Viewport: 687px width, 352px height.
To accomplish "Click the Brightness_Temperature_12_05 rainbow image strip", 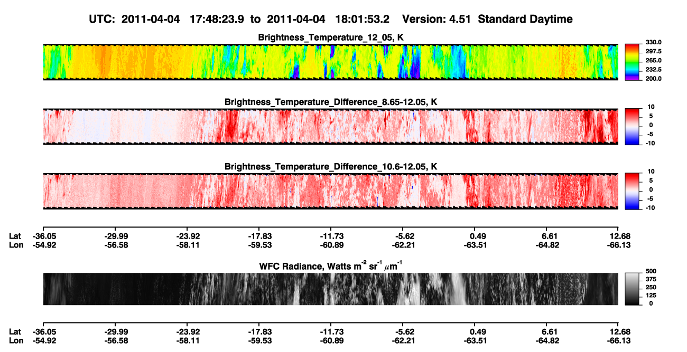I will click(x=330, y=62).
